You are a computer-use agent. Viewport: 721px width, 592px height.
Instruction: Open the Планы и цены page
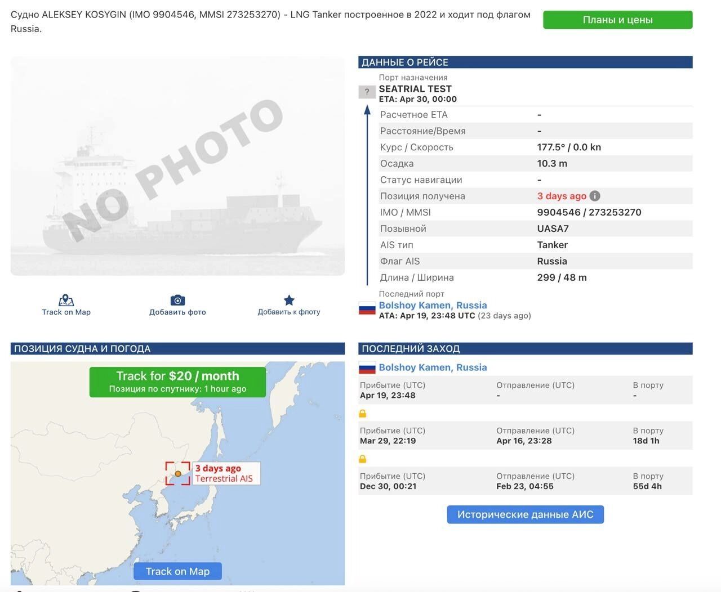pos(617,20)
